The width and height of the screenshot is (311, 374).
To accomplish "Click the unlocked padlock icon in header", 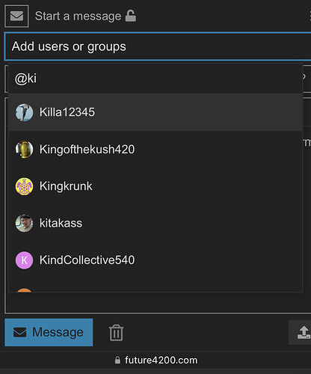I will tap(130, 16).
